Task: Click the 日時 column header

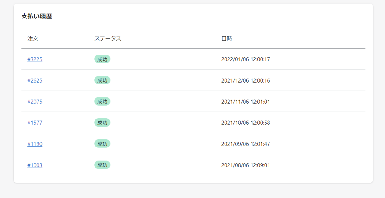Action: coord(227,39)
